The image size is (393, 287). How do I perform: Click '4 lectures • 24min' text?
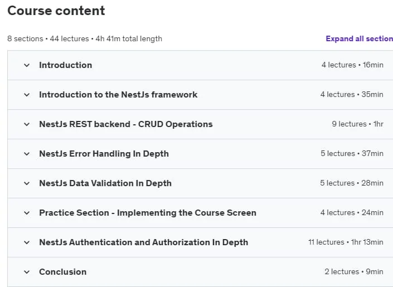pos(352,213)
